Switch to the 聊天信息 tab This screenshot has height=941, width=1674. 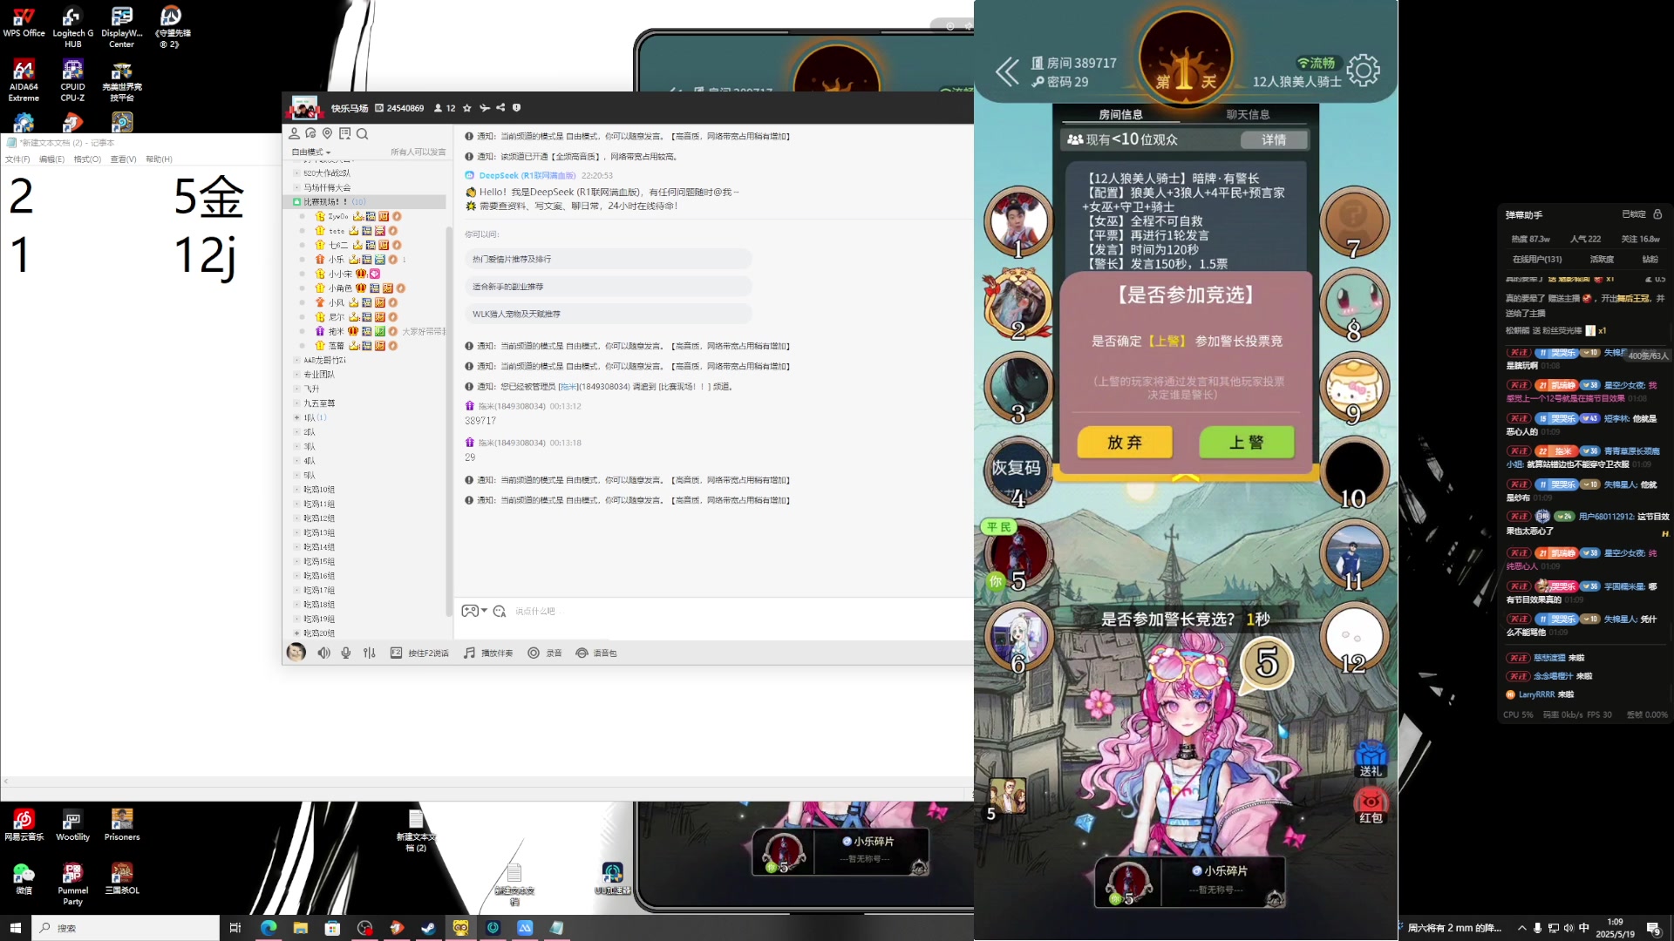coord(1248,114)
